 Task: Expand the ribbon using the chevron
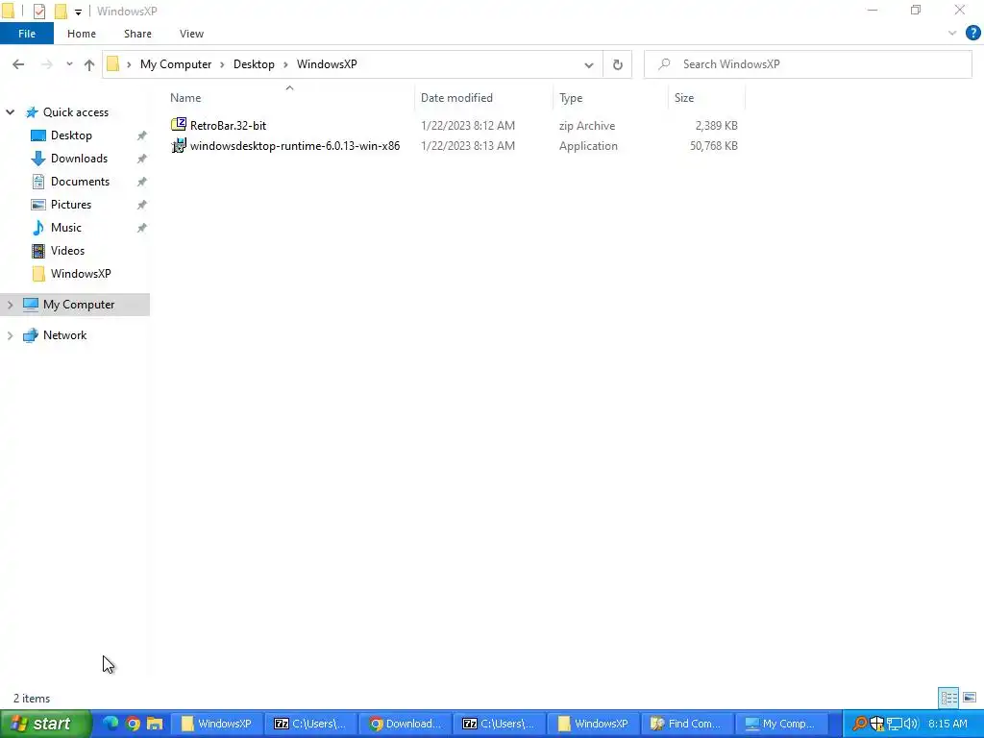(x=952, y=34)
